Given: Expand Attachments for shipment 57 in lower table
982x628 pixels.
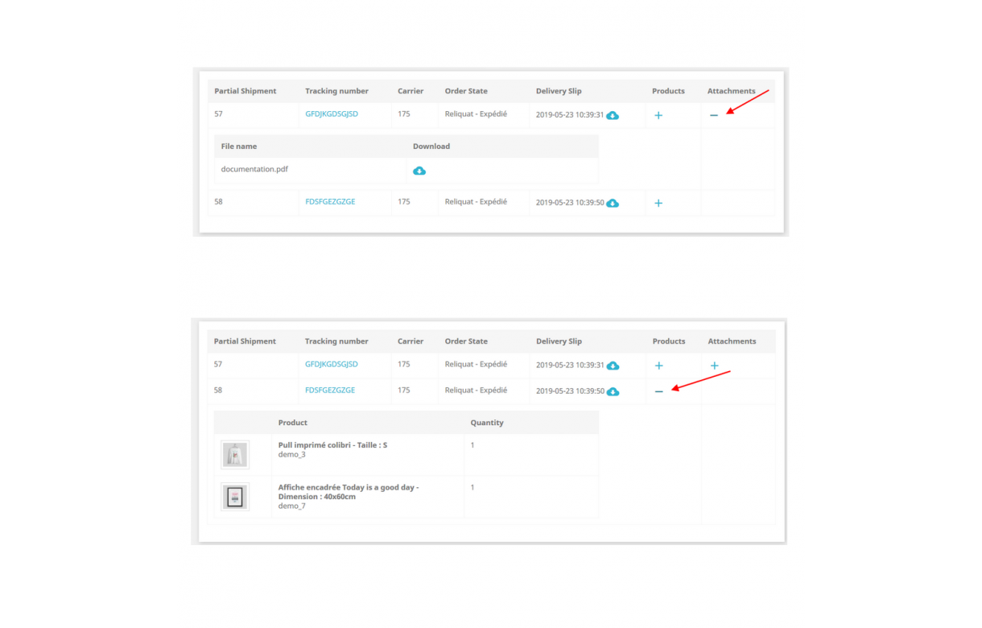Looking at the screenshot, I should (x=713, y=365).
